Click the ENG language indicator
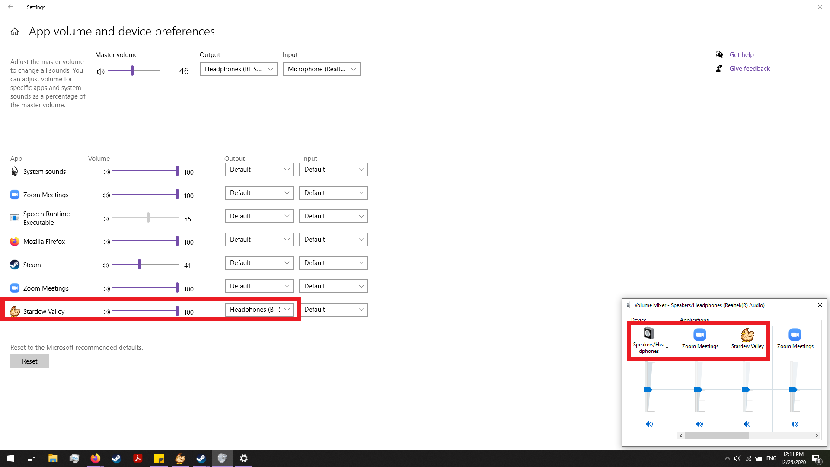This screenshot has width=830, height=467. click(x=771, y=458)
